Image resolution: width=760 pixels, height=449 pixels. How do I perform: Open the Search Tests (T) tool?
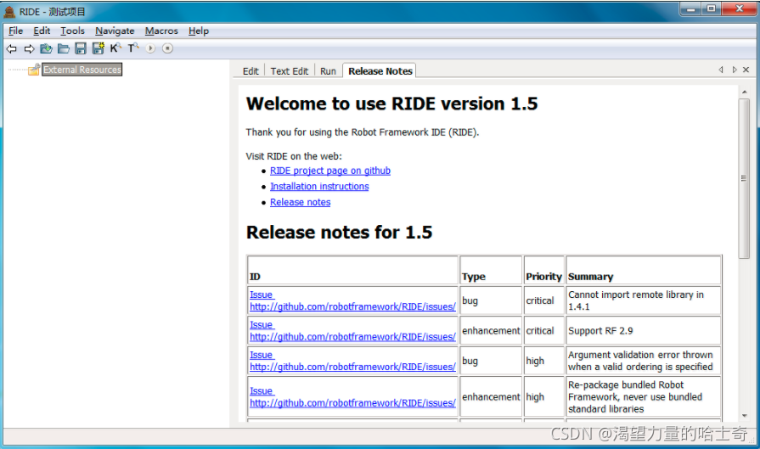click(133, 48)
